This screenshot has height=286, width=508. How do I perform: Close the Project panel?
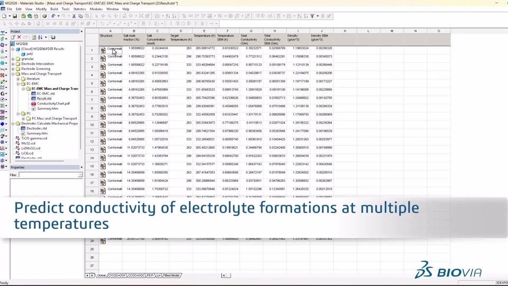(x=81, y=31)
